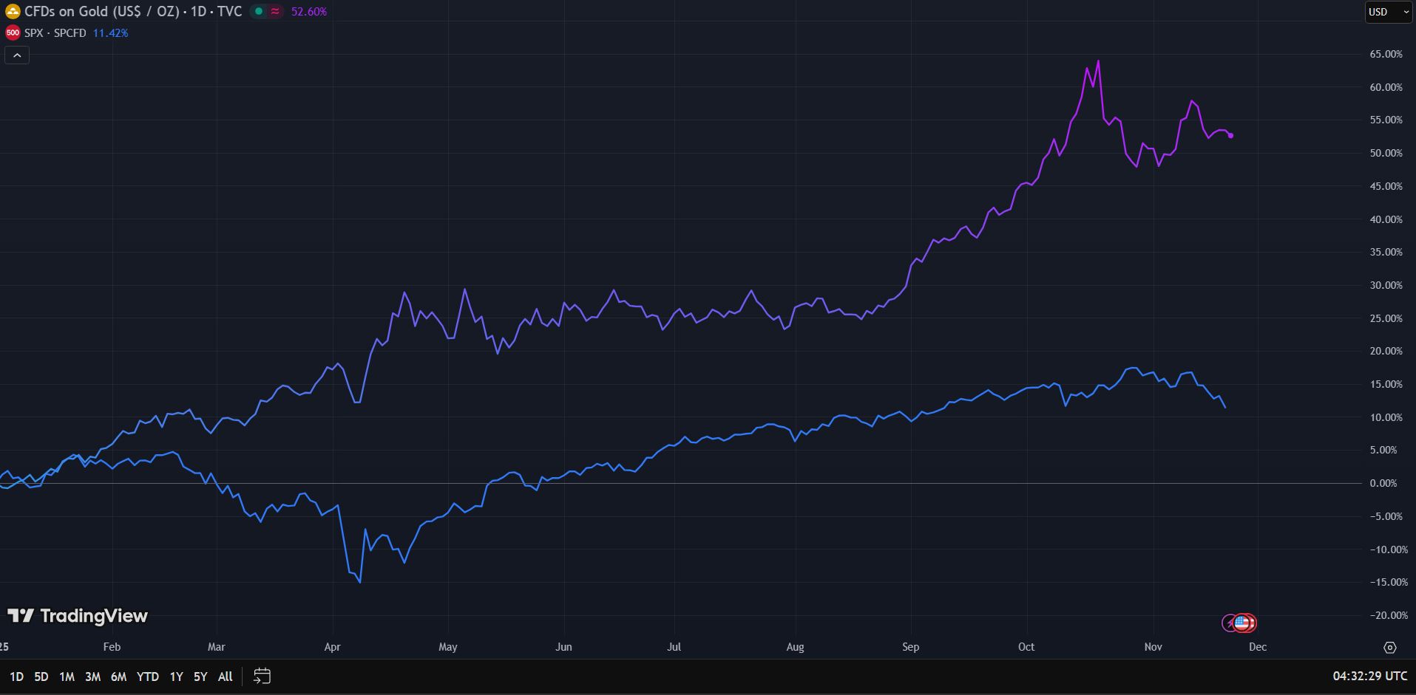Select the 1M time range

(67, 677)
